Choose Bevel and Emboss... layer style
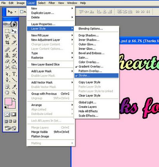Screen dimensions: 159x167 97,53
